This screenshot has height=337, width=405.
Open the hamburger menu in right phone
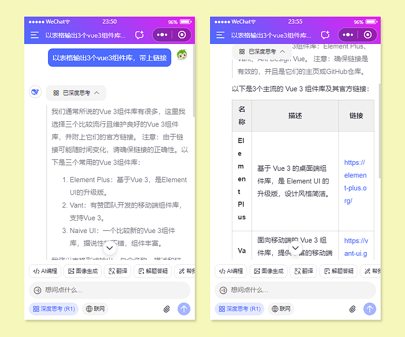click(220, 35)
